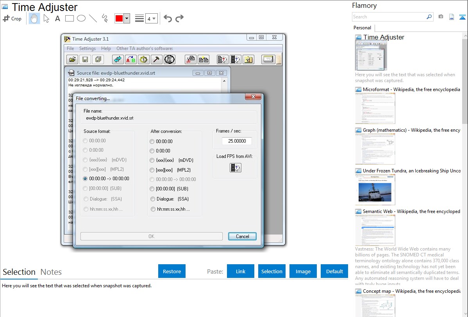
Task: Open the Microformat Wikipedia snapshot thumbnail
Action: pos(375,108)
